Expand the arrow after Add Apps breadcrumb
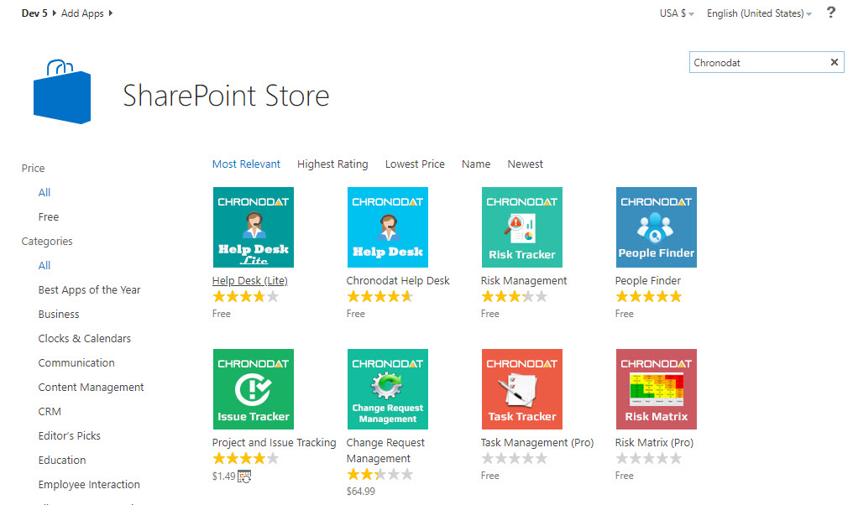Image resolution: width=853 pixels, height=505 pixels. pyautogui.click(x=111, y=13)
